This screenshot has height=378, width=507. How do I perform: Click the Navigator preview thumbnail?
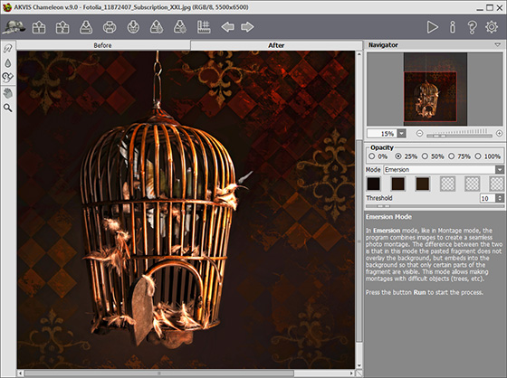(x=435, y=90)
